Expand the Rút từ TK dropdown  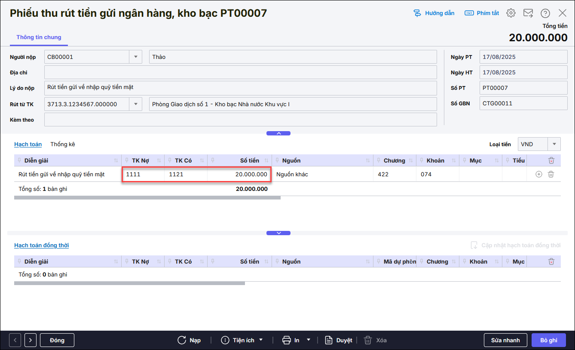[x=135, y=104]
